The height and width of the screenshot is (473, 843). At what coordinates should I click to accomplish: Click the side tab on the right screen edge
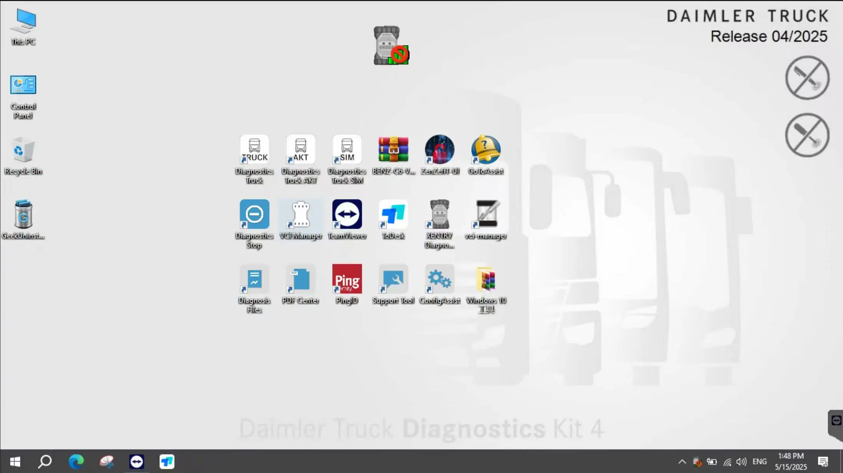(x=836, y=425)
